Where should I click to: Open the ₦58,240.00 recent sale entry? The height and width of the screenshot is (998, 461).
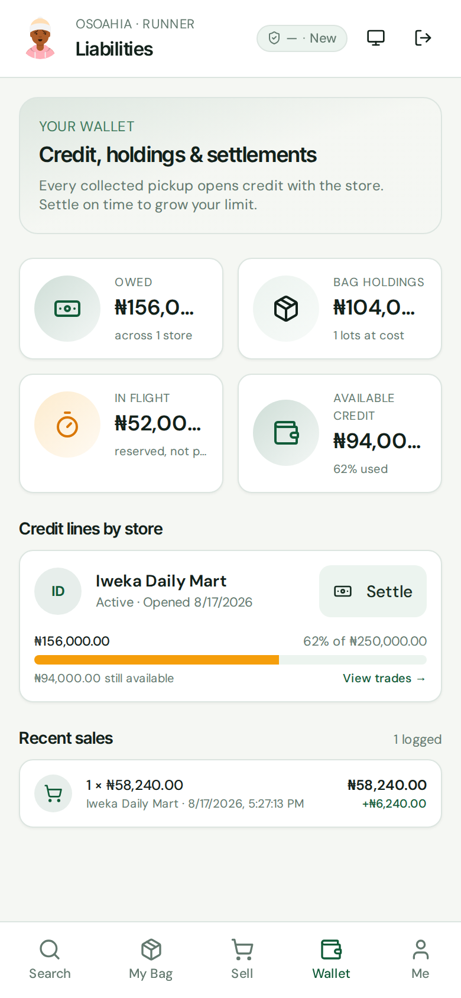click(x=230, y=793)
